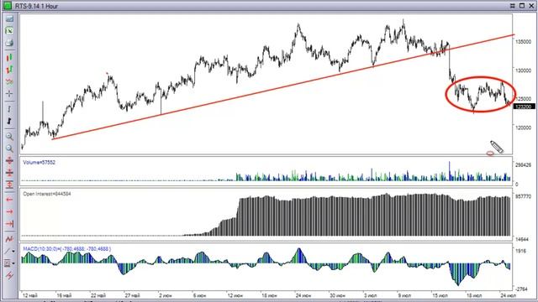
Task: Click the upper magnifier zoom icon
Action: coord(9,137)
